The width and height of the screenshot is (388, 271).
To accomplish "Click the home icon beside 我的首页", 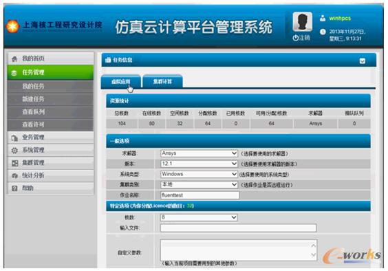I will tap(14, 59).
